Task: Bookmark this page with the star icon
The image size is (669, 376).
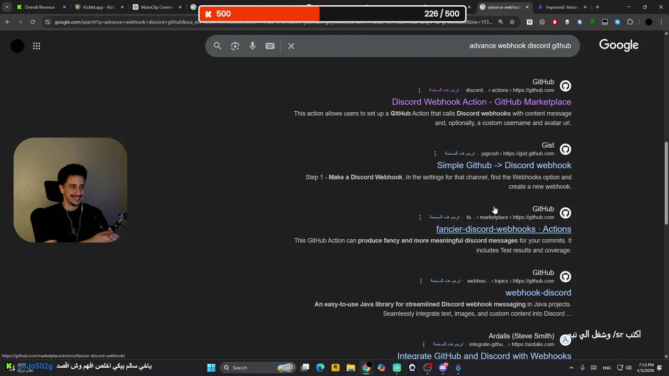Action: pos(512,22)
